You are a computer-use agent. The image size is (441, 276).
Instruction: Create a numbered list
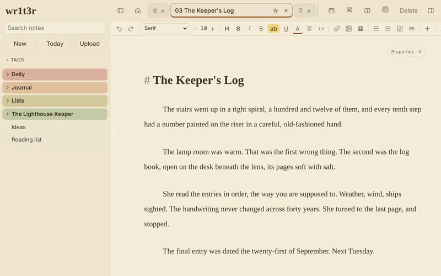tap(388, 29)
